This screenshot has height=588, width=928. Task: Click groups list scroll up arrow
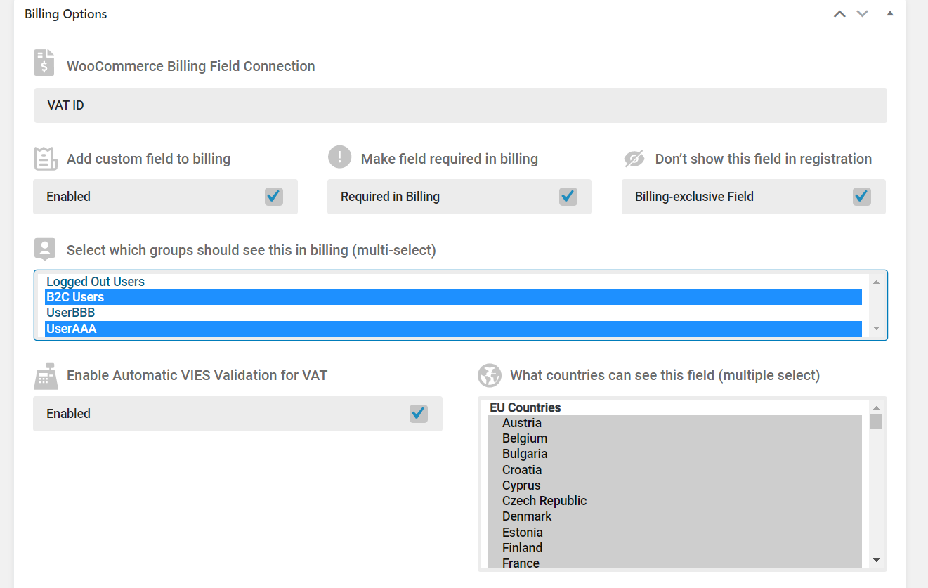click(x=876, y=282)
